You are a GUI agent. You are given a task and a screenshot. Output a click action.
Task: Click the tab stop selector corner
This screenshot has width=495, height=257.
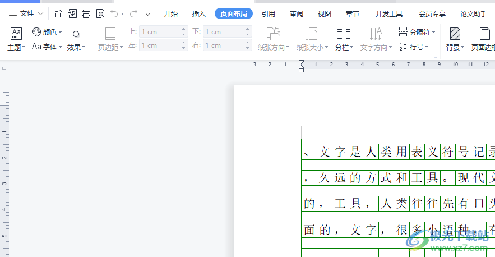click(4, 68)
